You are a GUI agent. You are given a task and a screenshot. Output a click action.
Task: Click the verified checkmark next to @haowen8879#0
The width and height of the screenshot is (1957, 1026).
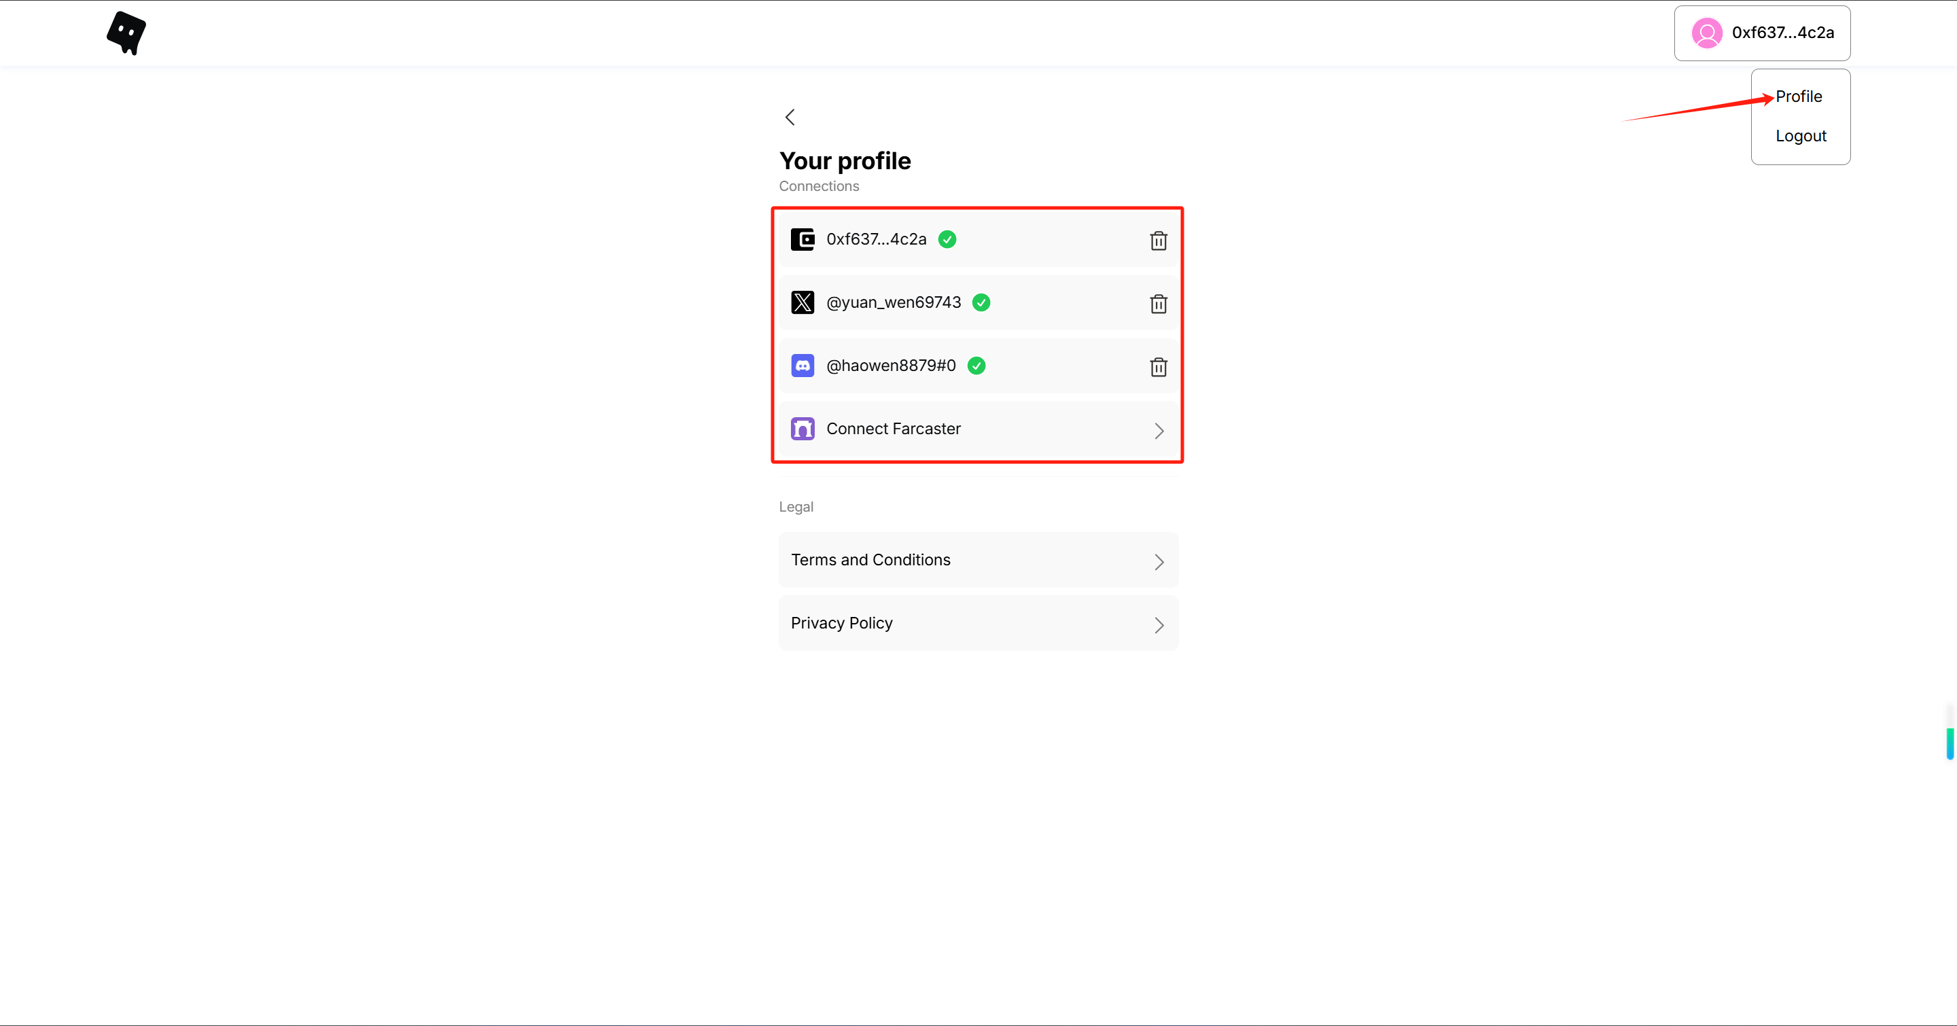[x=976, y=366]
